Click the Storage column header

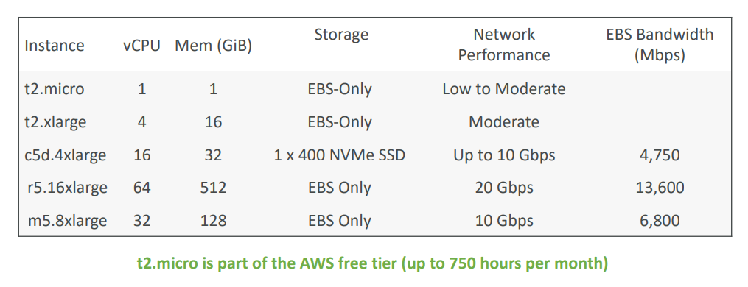(x=341, y=35)
